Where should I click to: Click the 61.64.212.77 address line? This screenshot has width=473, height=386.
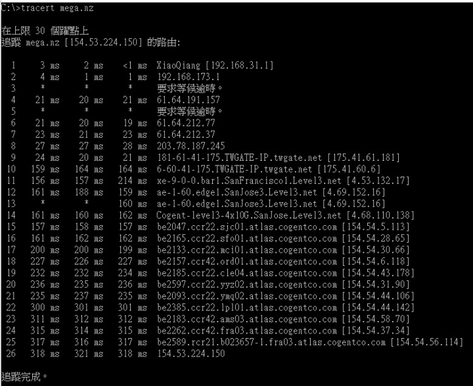[186, 123]
